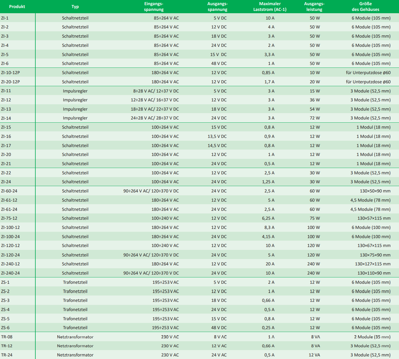Viewport: 399px width, 359px height.
Task: Click product cell ZI-240-12
Action: point(10,264)
